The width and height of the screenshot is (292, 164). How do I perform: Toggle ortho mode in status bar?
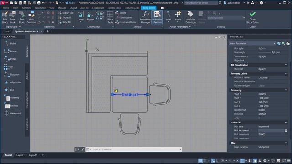[x=218, y=160]
